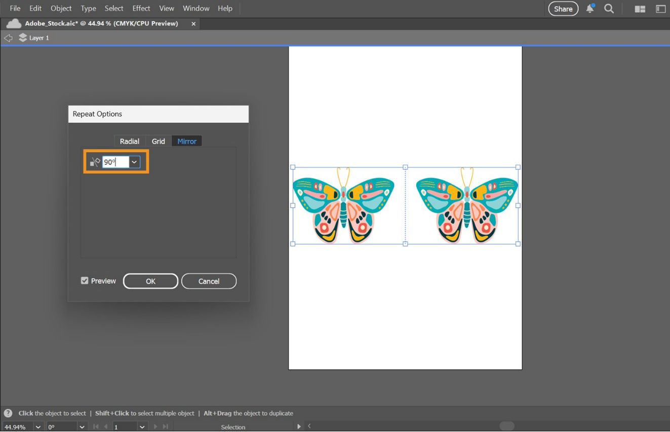Confirm repeat settings with OK
670x432 pixels.
point(150,281)
